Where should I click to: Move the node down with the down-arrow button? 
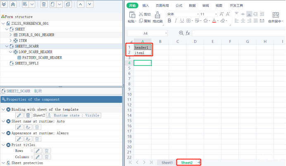point(90,4)
